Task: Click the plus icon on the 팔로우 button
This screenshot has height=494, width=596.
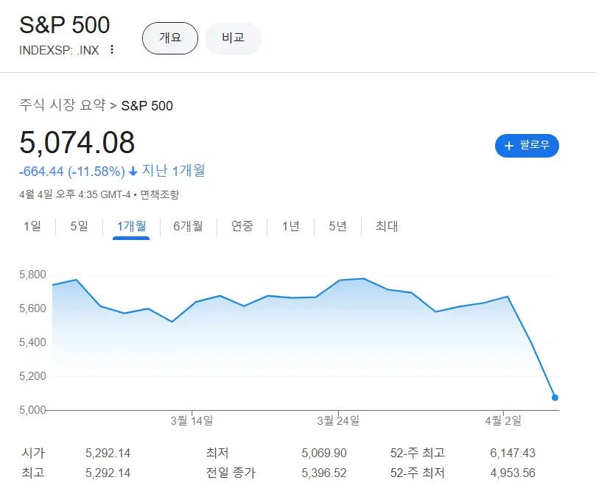Action: tap(508, 146)
